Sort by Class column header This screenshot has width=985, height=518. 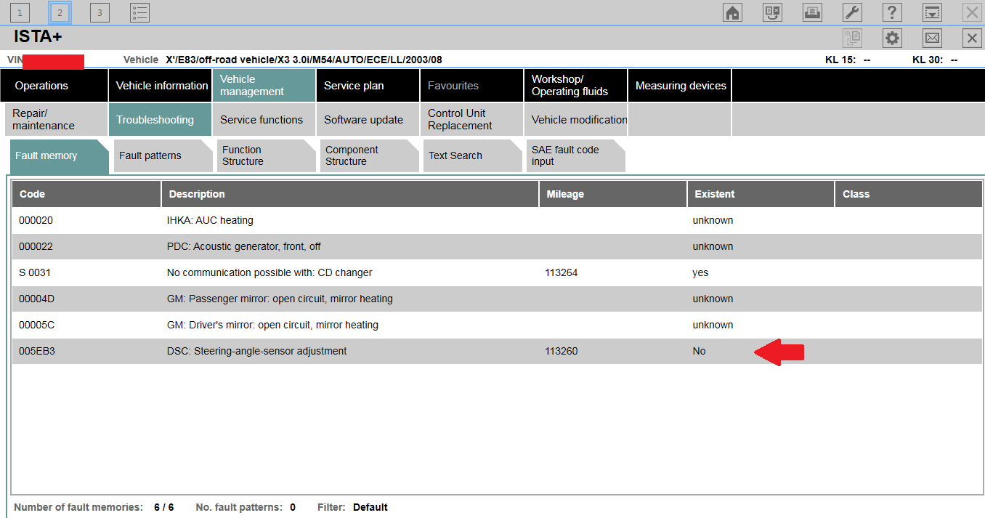pos(909,194)
